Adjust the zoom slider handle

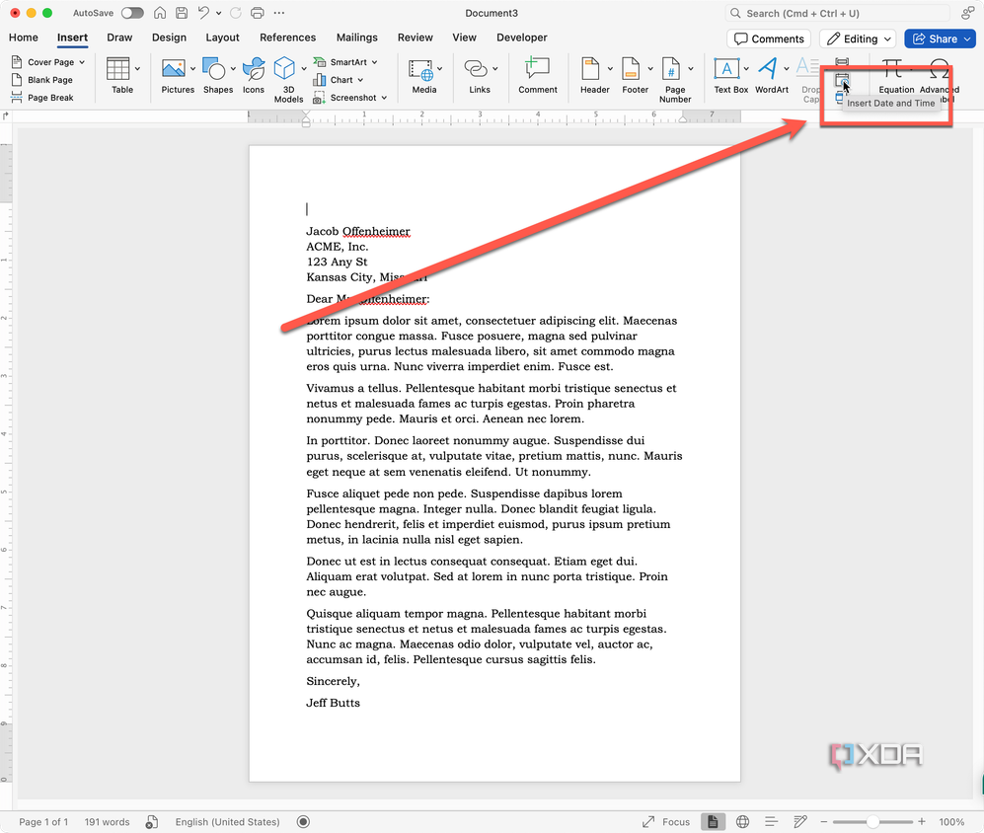pyautogui.click(x=872, y=822)
